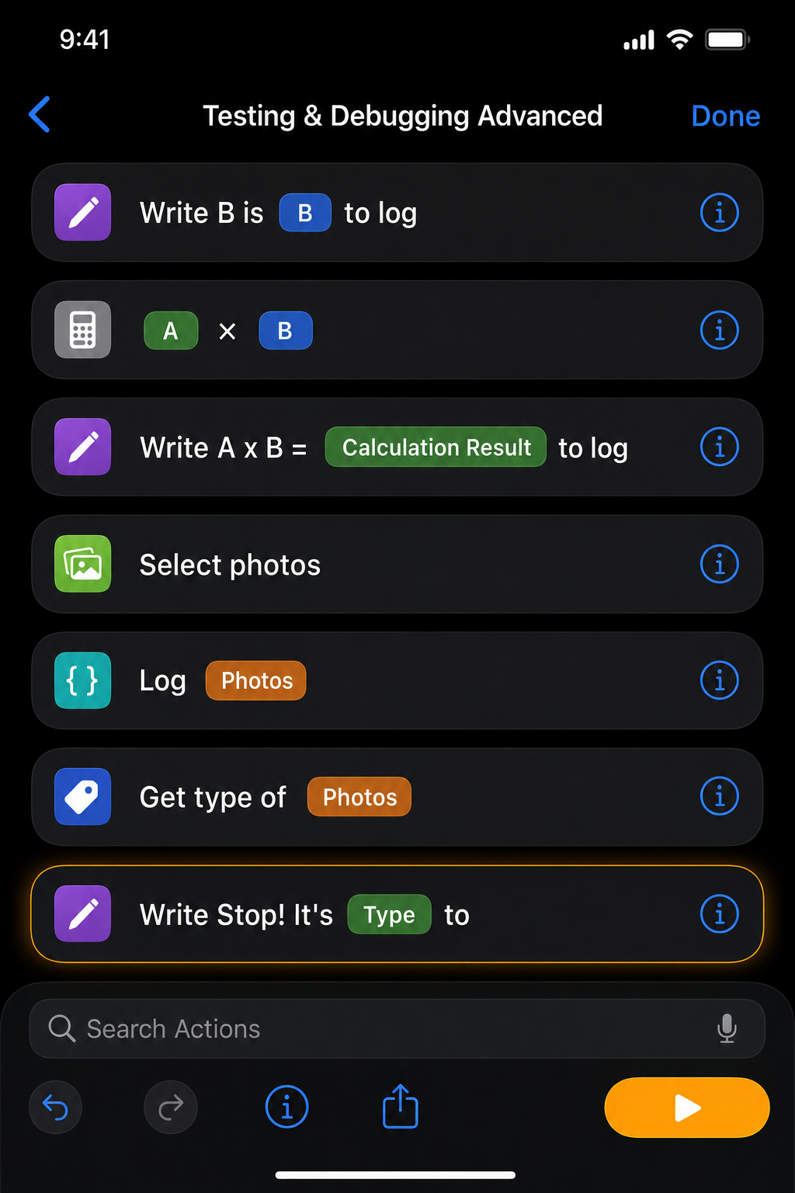
Task: Tap the B variable token in the calculation
Action: pyautogui.click(x=285, y=330)
